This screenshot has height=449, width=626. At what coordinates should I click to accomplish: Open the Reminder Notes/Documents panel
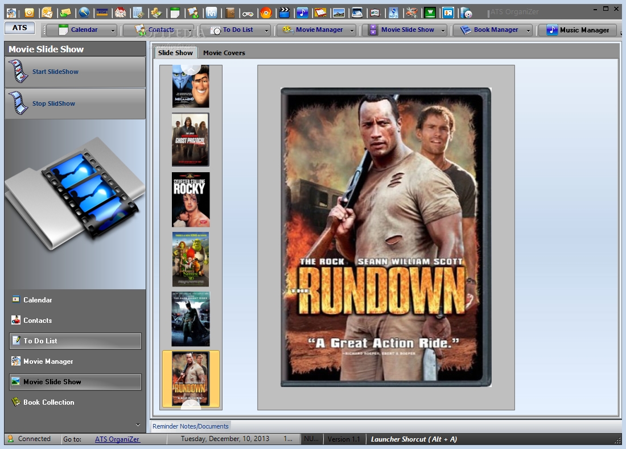pos(191,426)
